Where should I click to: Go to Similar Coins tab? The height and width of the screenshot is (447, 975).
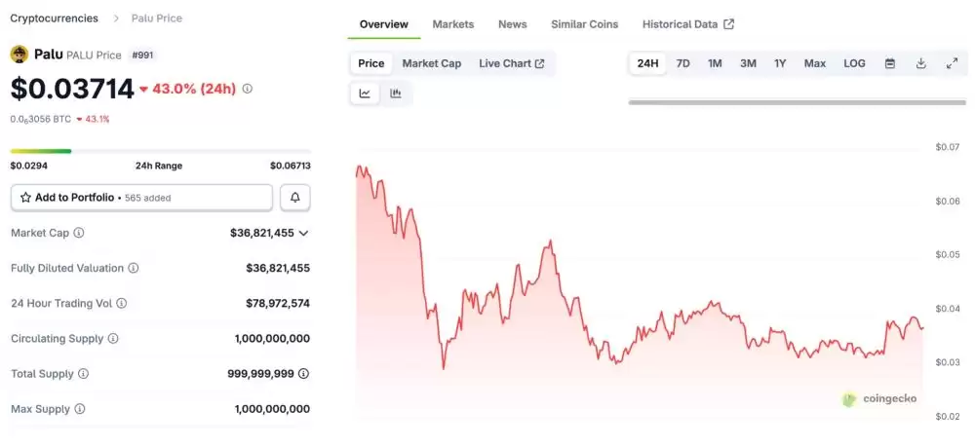(x=584, y=24)
